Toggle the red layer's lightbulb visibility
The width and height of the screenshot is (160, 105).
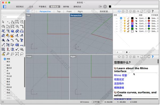(x=125, y=21)
